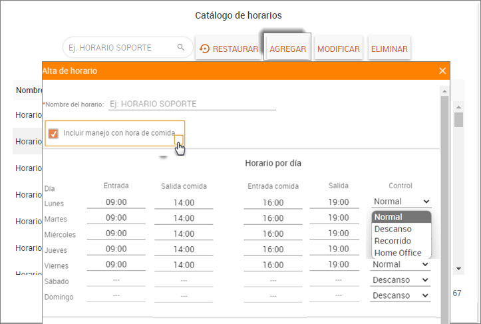
Task: Toggle Incluir manejo con hora de comida
Action: click(x=54, y=134)
